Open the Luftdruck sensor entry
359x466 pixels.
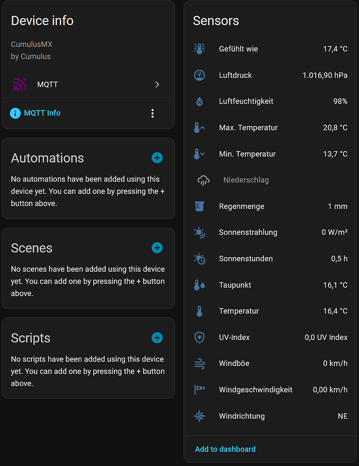(x=270, y=75)
